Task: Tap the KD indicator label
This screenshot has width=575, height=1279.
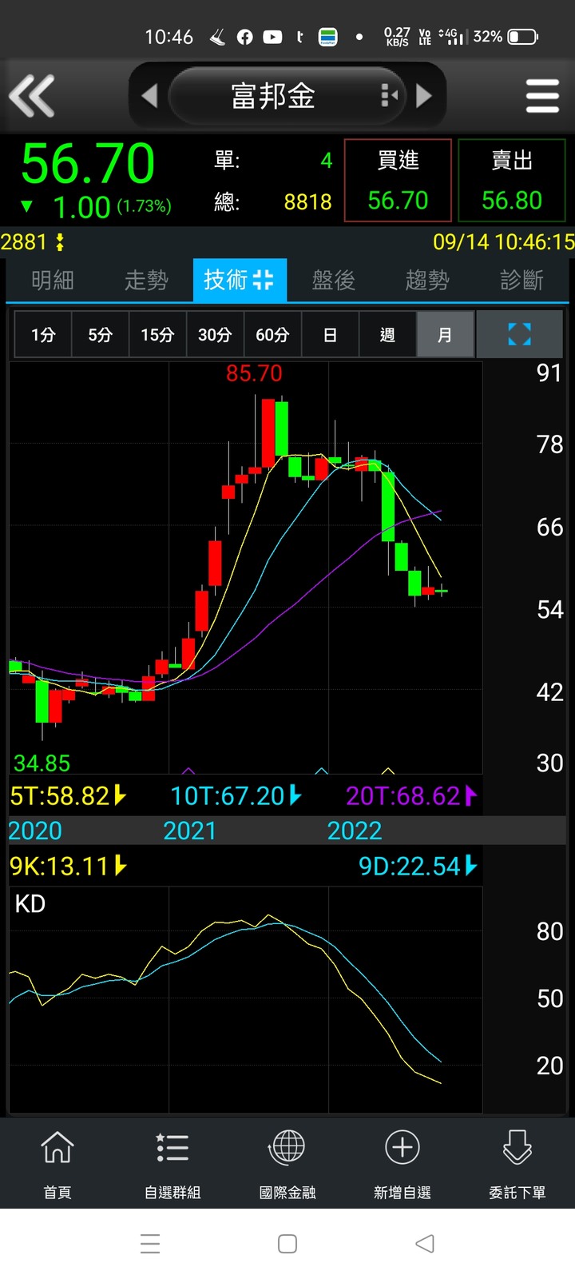Action: [30, 904]
